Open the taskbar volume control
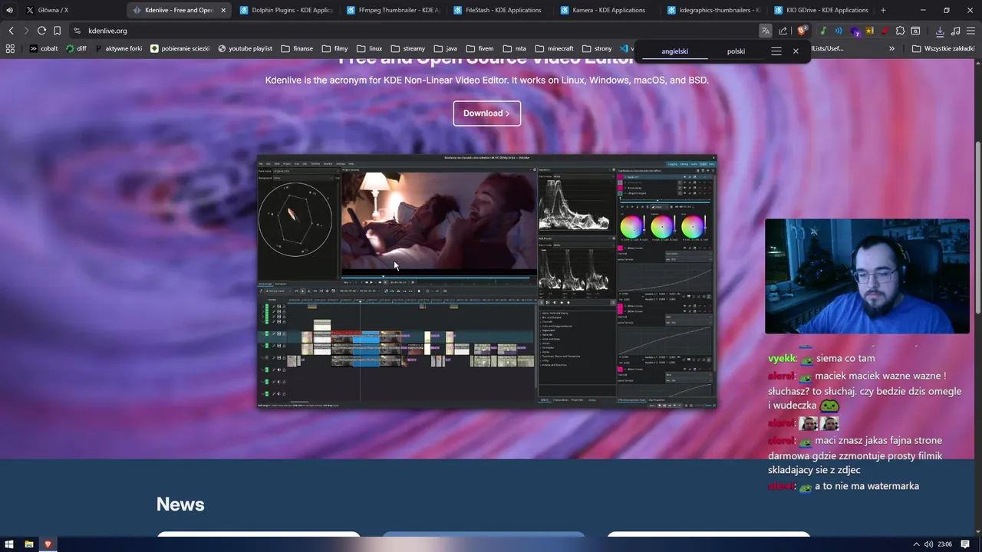The image size is (982, 552). click(x=928, y=544)
